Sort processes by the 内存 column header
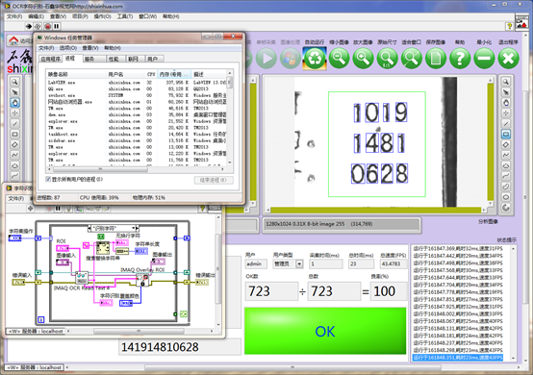 (x=174, y=74)
